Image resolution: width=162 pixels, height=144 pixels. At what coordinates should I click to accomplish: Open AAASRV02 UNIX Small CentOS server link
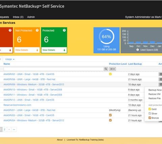coord(29,74)
